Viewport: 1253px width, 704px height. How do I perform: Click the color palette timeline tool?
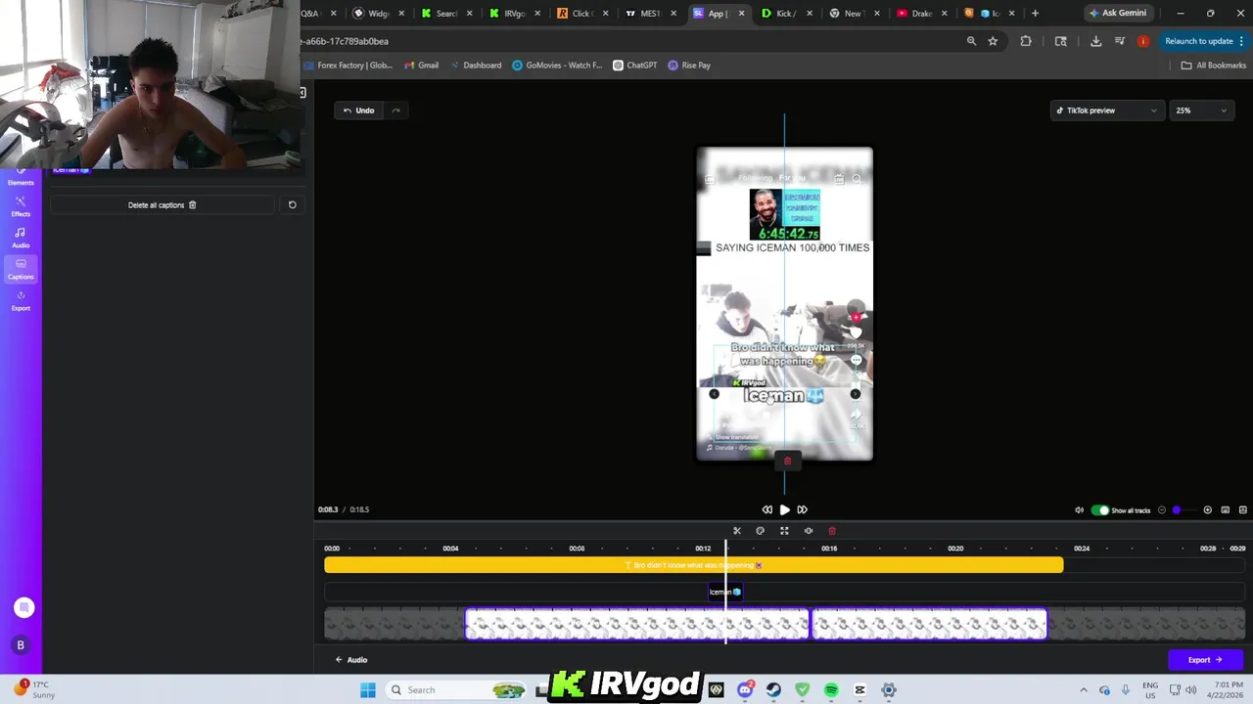coord(761,531)
